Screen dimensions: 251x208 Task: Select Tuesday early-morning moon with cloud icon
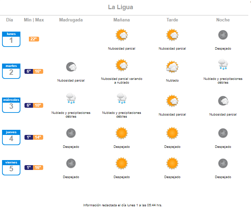(x=71, y=67)
